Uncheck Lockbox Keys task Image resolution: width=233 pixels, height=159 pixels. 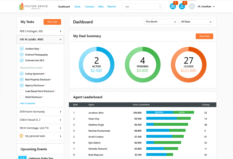(22, 49)
